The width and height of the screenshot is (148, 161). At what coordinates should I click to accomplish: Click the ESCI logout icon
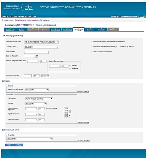145,17
